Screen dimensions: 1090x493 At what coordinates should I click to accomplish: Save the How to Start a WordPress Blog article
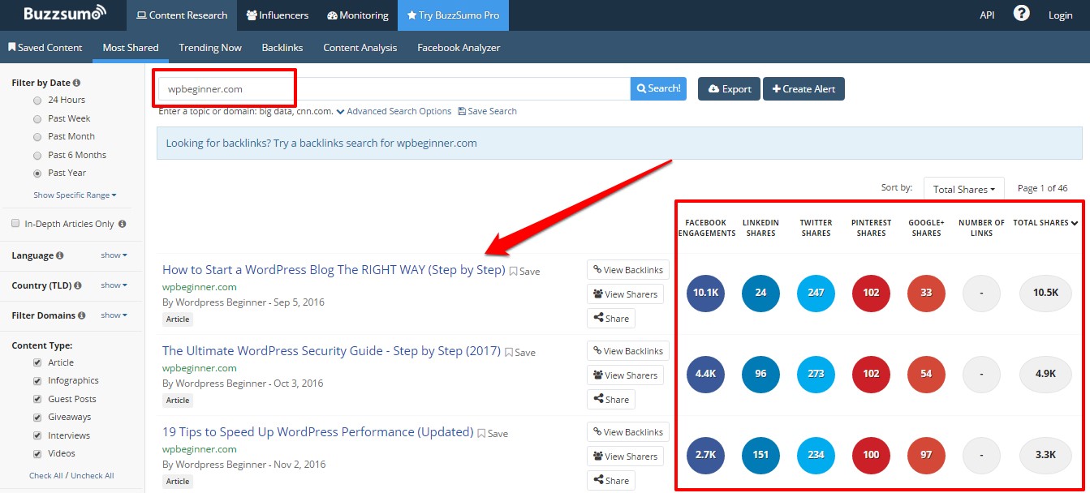pos(524,272)
